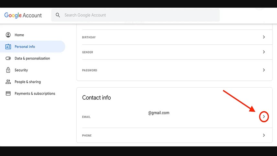Click the Search Google Account field
This screenshot has width=277, height=156.
point(135,15)
